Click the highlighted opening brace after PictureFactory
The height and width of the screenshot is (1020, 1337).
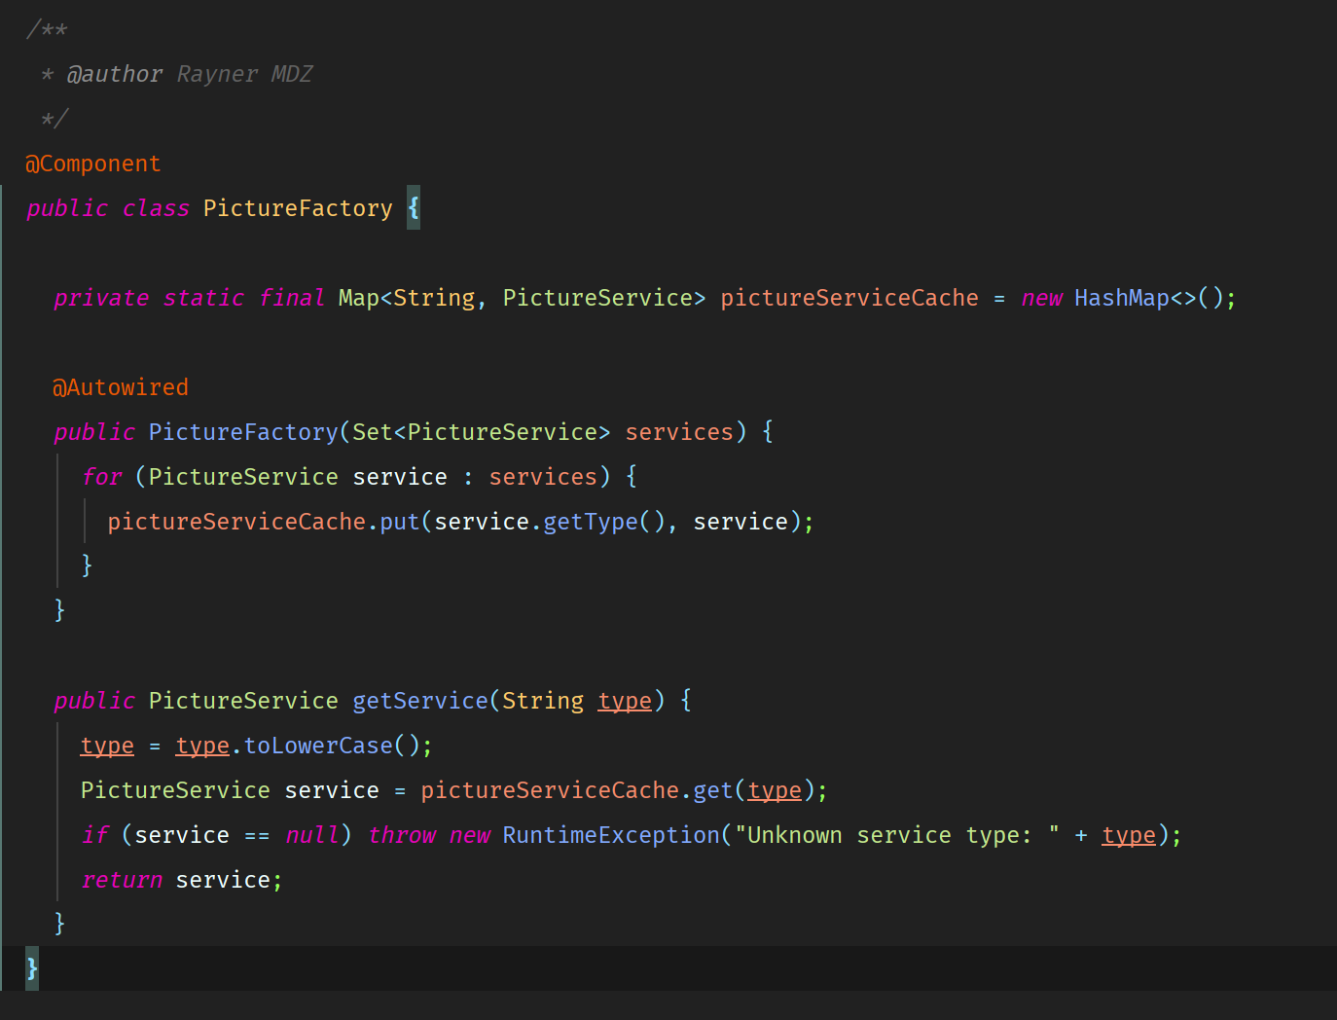[414, 208]
